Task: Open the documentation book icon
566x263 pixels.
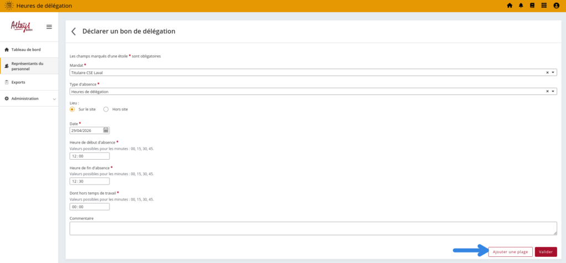Action: tap(532, 6)
